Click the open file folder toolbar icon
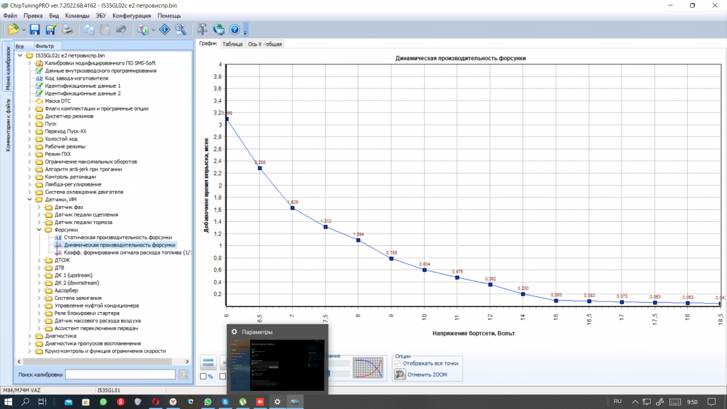Viewport: 727px width, 409px height. click(x=13, y=29)
